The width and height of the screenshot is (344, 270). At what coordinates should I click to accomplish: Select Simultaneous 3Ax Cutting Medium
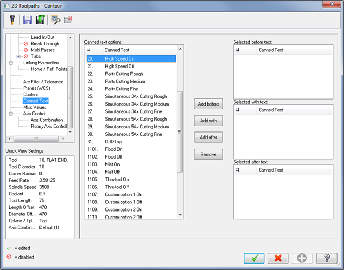click(131, 104)
